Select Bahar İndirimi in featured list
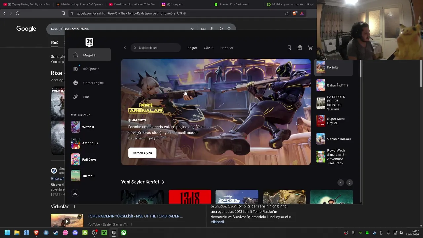 tap(333, 85)
